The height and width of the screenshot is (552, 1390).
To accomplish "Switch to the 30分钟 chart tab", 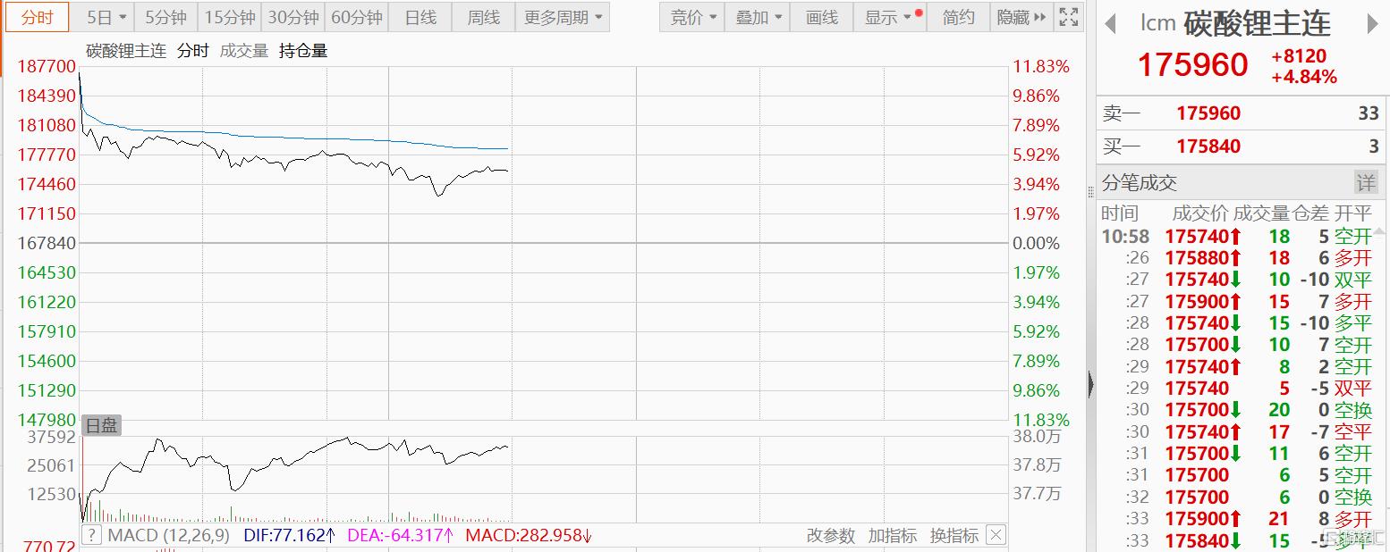I will (x=293, y=17).
